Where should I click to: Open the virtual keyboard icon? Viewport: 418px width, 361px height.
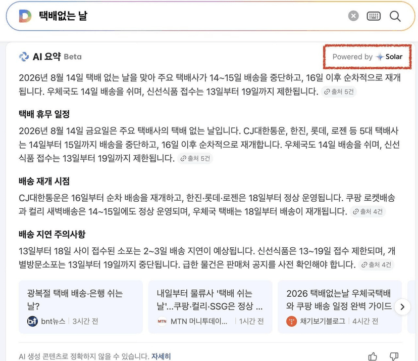point(374,16)
